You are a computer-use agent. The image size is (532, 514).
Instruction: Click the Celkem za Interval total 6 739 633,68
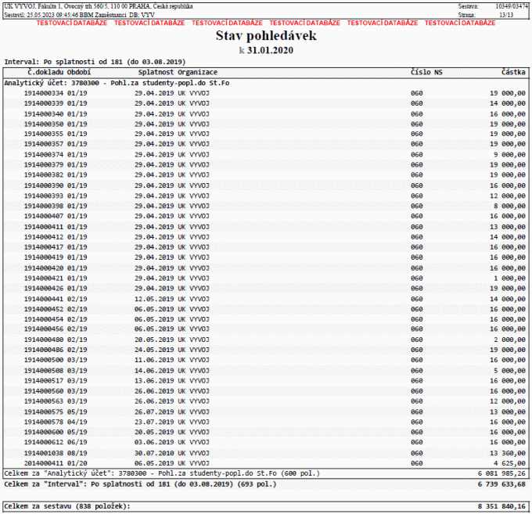pyautogui.click(x=501, y=484)
